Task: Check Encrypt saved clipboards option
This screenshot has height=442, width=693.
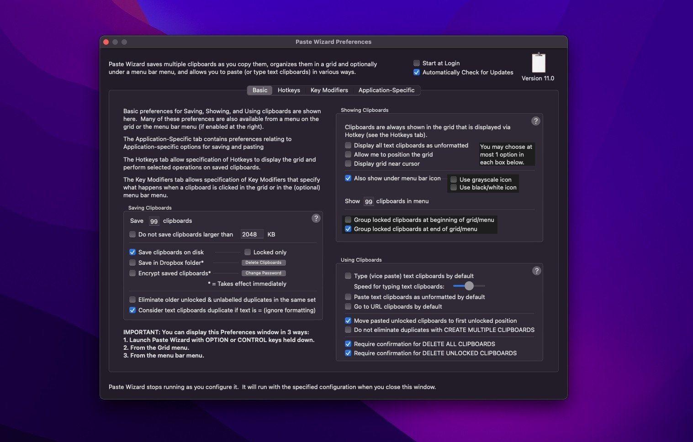Action: click(x=132, y=273)
